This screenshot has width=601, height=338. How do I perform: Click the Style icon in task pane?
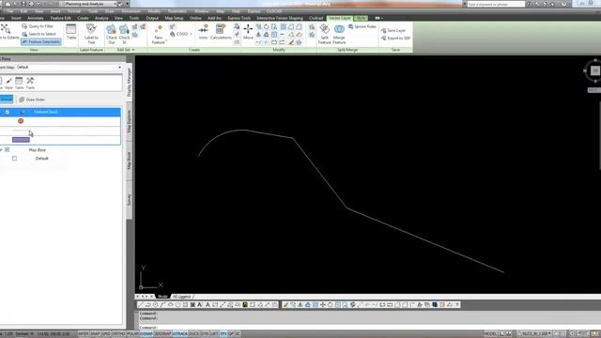click(8, 83)
